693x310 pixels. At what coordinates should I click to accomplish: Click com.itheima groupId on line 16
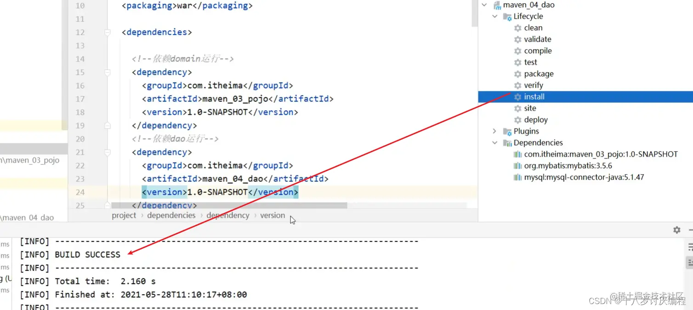215,85
